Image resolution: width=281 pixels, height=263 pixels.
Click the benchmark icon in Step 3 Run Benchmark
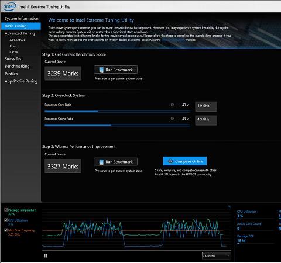click(101, 162)
